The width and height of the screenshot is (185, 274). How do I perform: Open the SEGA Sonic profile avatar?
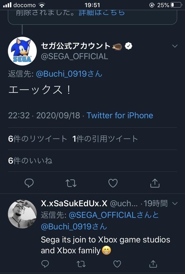point(22,51)
